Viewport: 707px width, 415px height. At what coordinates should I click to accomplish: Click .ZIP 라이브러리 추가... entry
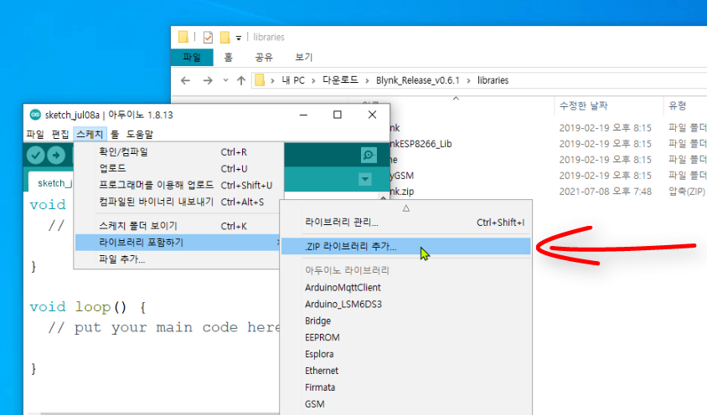(x=405, y=247)
